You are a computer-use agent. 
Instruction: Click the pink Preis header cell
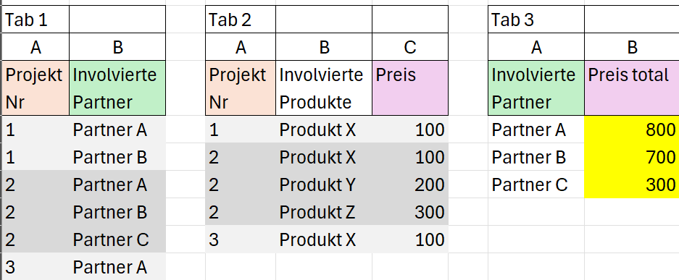(x=410, y=88)
